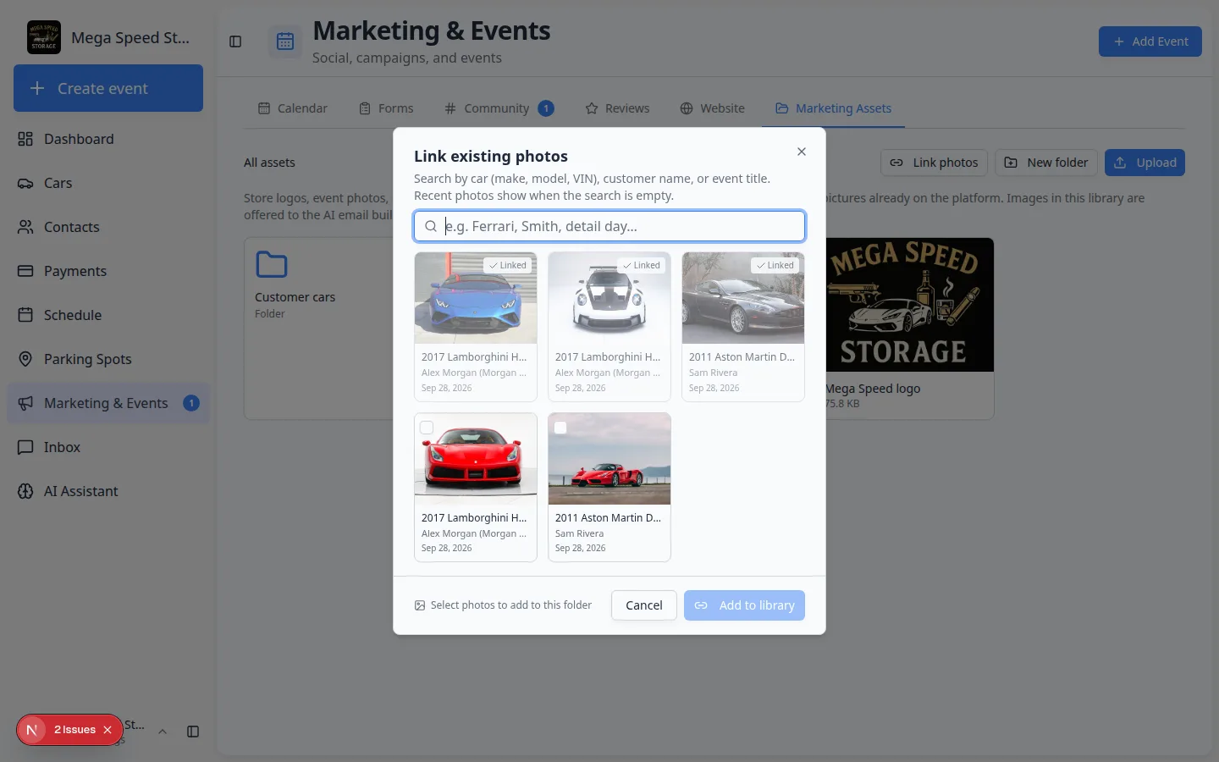Open the Contacts page
1219x762 pixels.
(108, 227)
